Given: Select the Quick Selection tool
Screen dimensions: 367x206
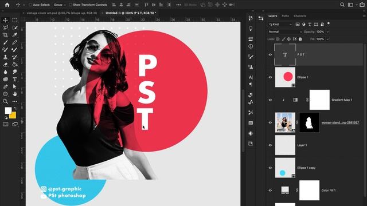Looking at the screenshot, I should tap(15, 28).
